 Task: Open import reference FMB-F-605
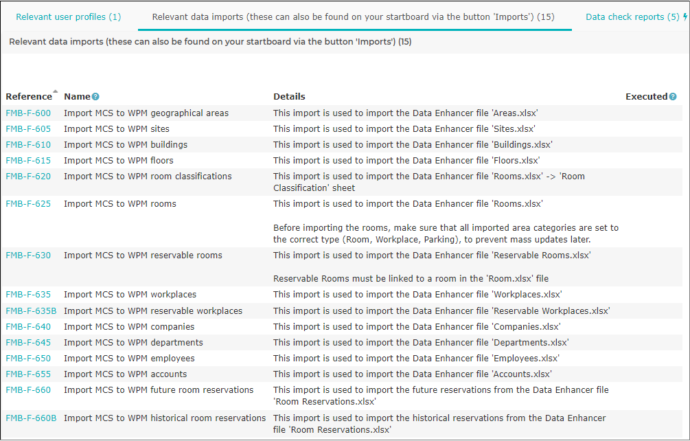pyautogui.click(x=28, y=129)
